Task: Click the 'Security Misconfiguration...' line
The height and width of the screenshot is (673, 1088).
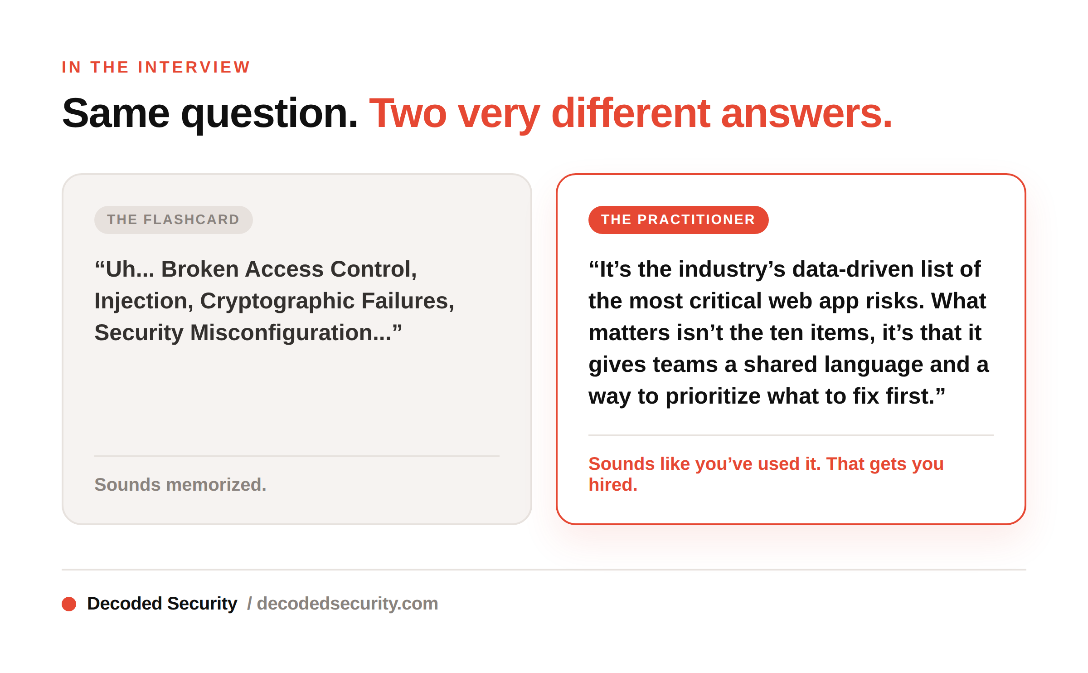Action: point(248,332)
